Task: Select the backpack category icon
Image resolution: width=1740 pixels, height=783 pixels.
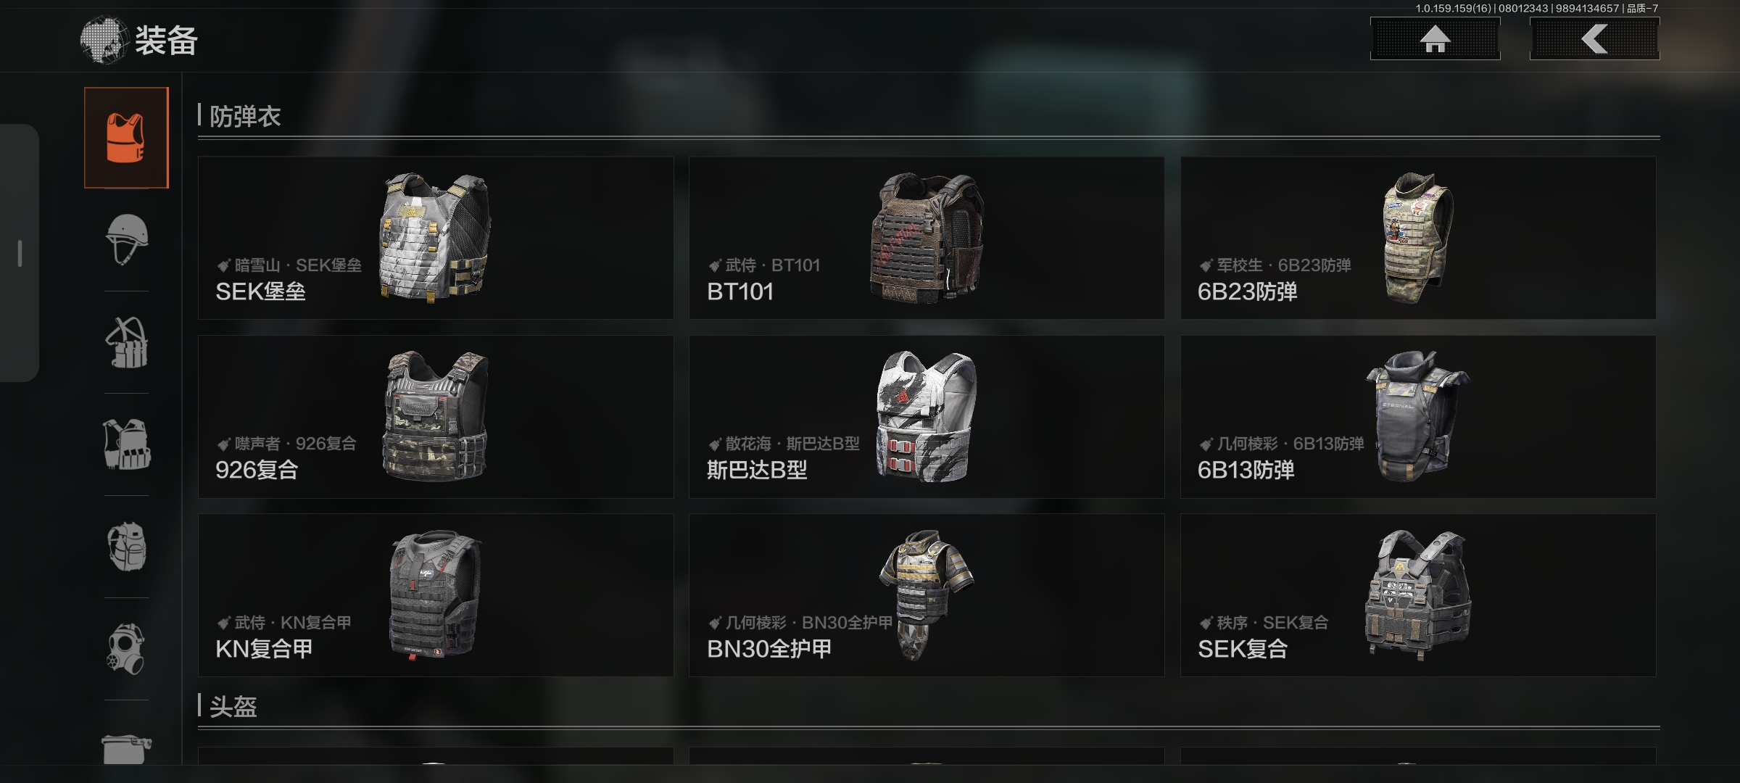Action: coord(126,547)
